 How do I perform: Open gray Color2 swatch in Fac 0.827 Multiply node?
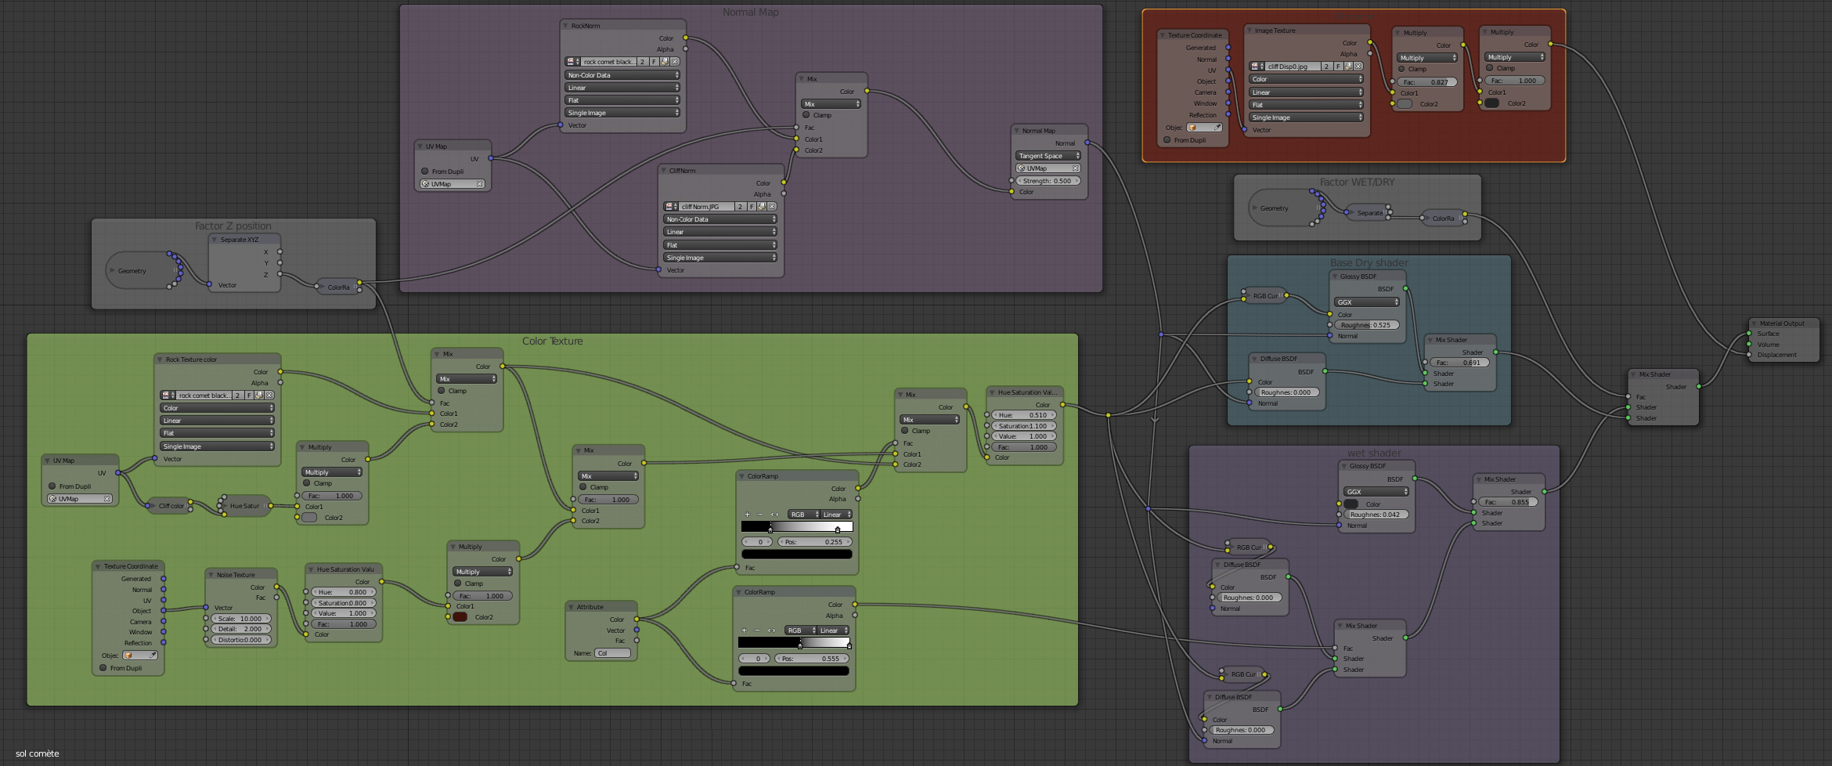pyautogui.click(x=1405, y=104)
